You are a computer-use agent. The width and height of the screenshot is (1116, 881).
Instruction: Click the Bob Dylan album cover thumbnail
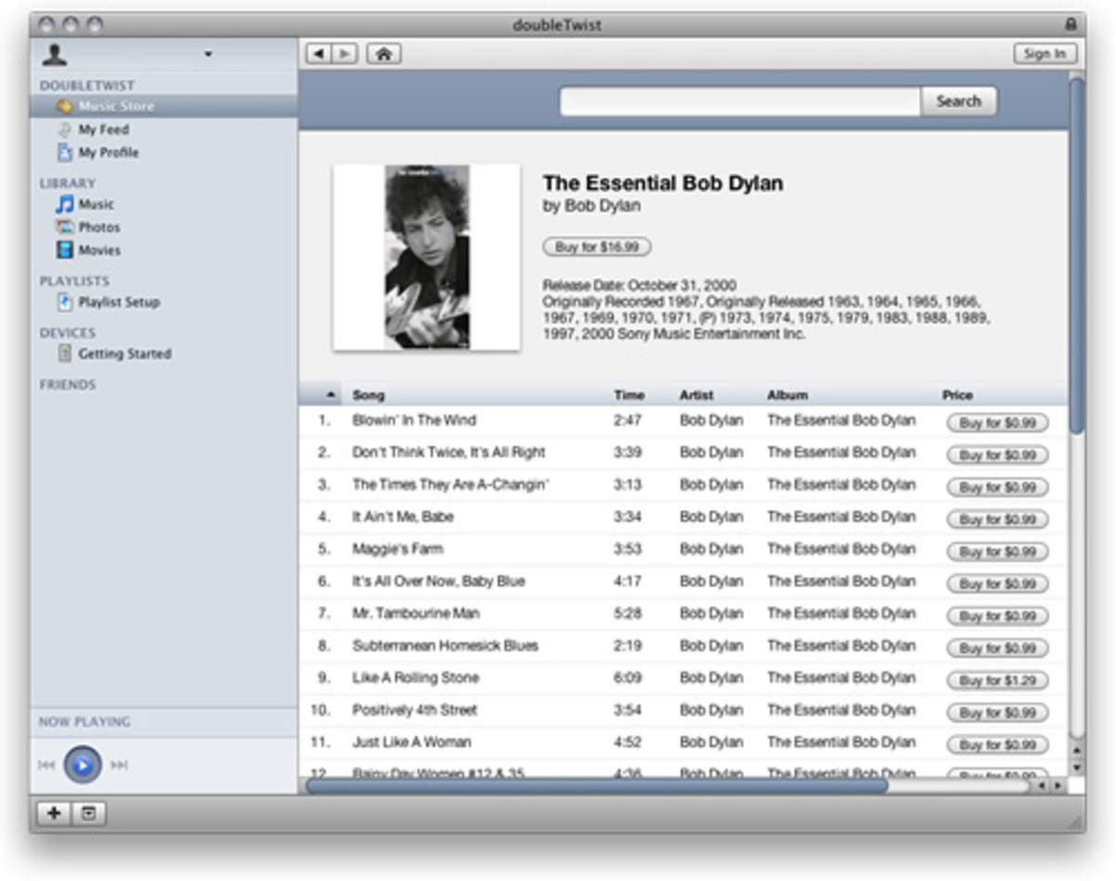427,257
